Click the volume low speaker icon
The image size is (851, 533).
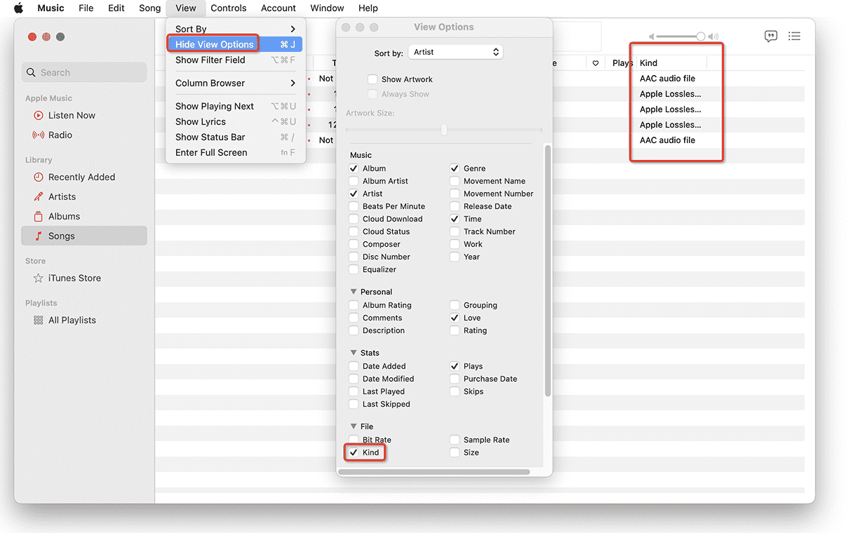click(652, 36)
